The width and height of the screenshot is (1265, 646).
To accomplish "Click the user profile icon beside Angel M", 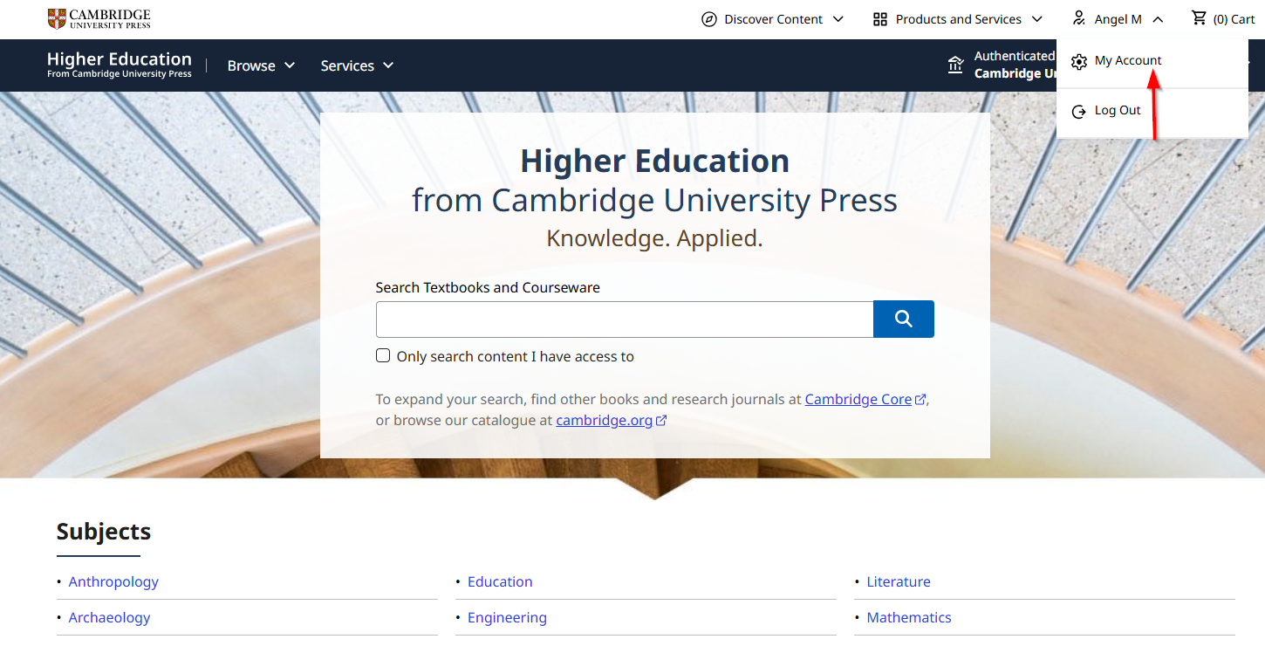I will click(1079, 19).
